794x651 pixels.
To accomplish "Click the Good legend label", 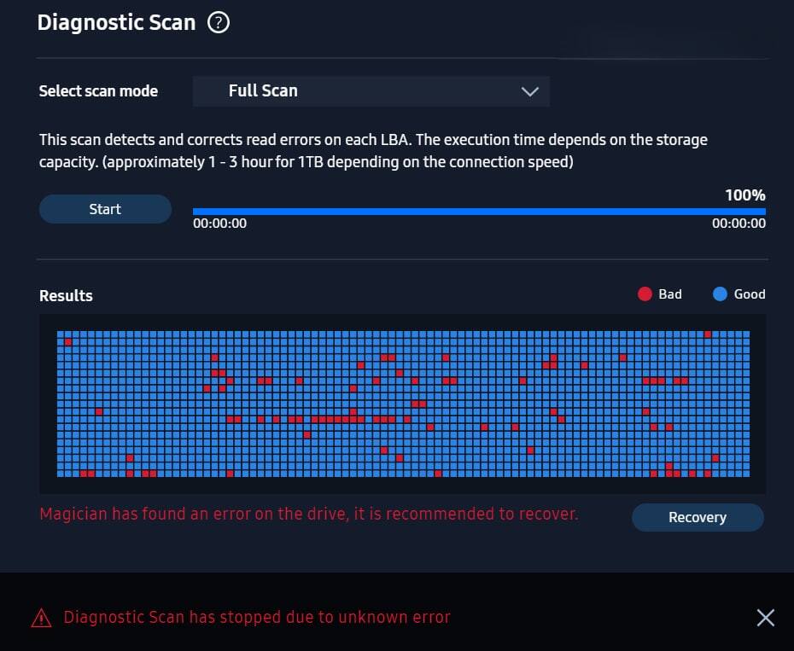I will [x=750, y=294].
